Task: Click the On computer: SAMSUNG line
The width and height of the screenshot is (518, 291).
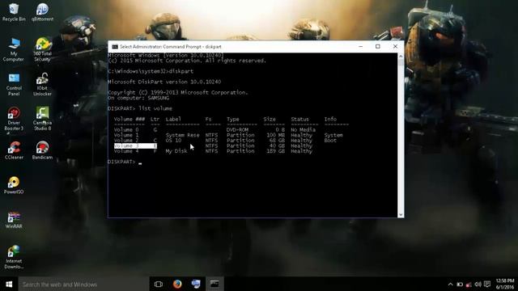Action: pos(138,98)
